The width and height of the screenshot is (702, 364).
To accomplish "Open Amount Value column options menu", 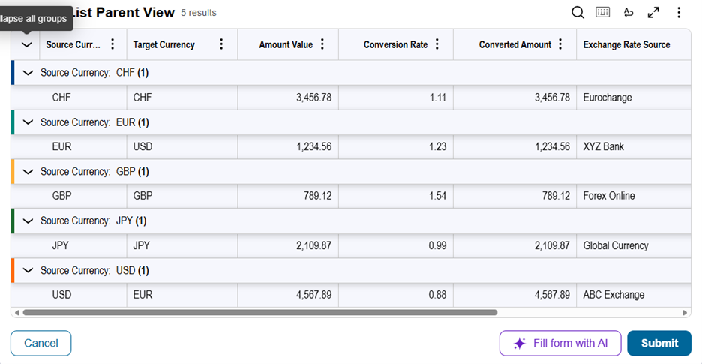I will point(322,44).
